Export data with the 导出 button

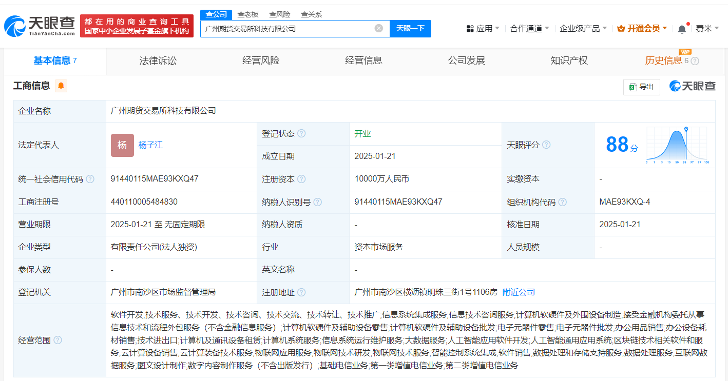pyautogui.click(x=641, y=87)
